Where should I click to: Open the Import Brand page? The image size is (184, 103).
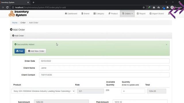[x=156, y=13]
